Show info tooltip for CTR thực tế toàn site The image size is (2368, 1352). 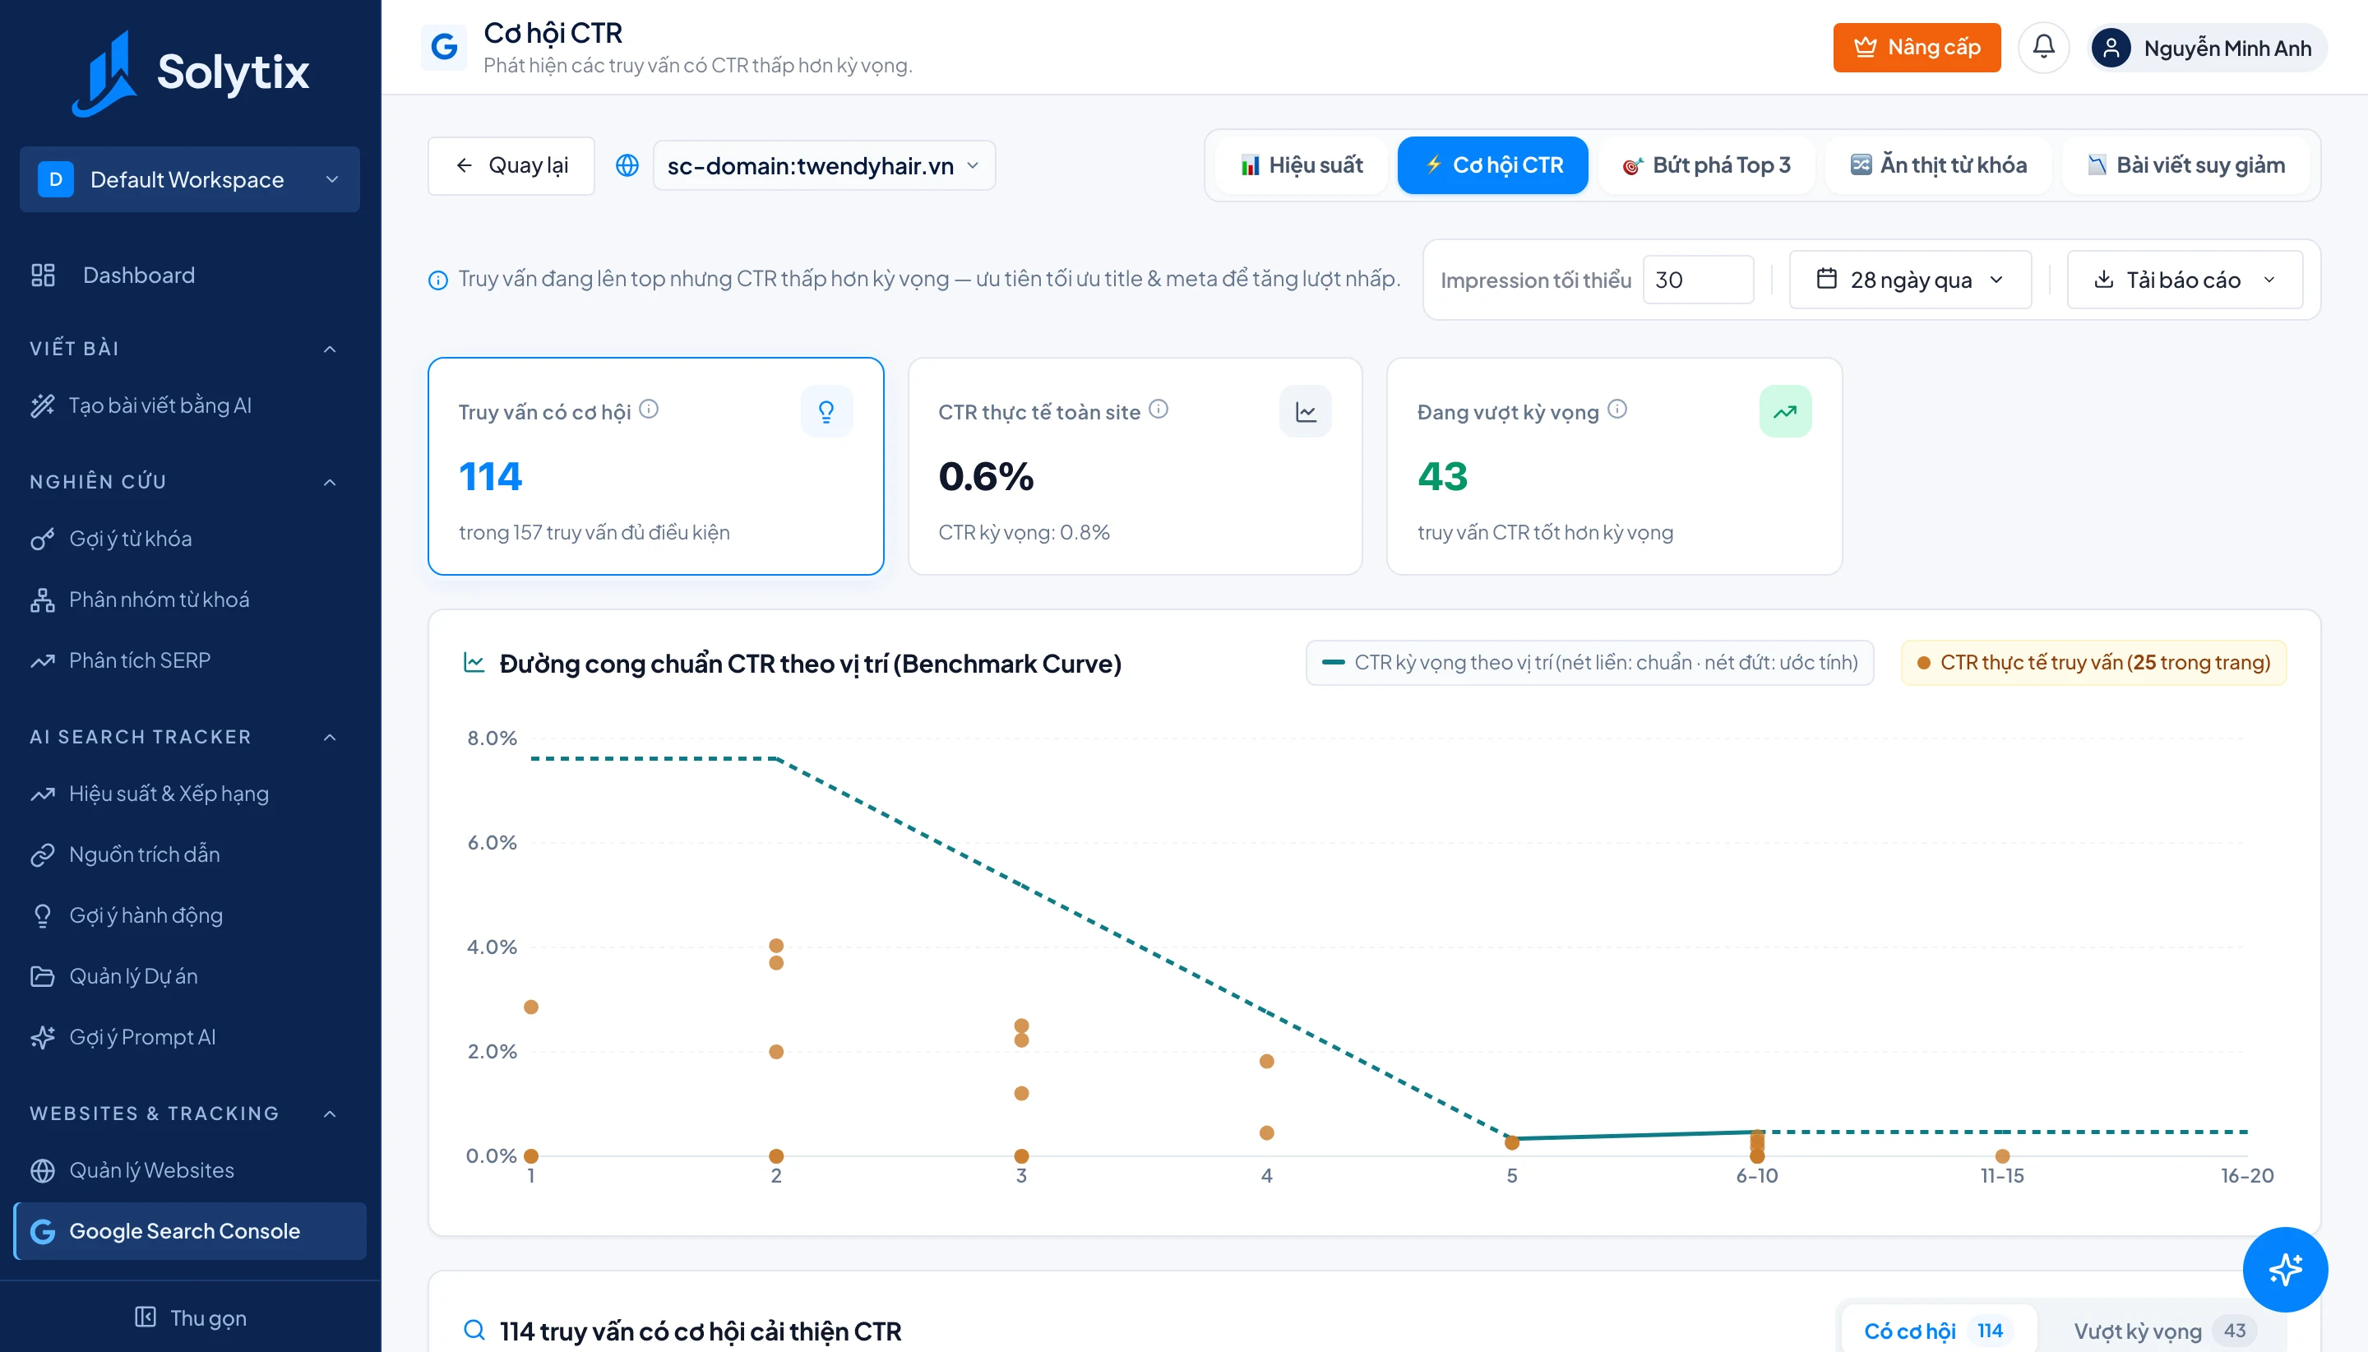pyautogui.click(x=1159, y=410)
